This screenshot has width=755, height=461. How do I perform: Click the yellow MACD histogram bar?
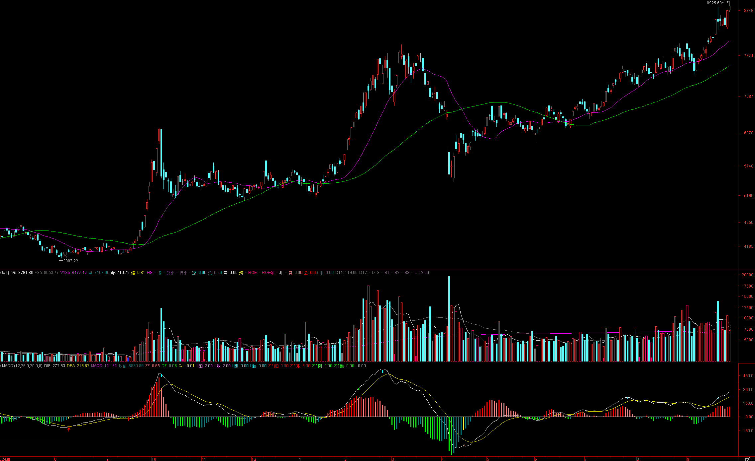click(x=464, y=423)
